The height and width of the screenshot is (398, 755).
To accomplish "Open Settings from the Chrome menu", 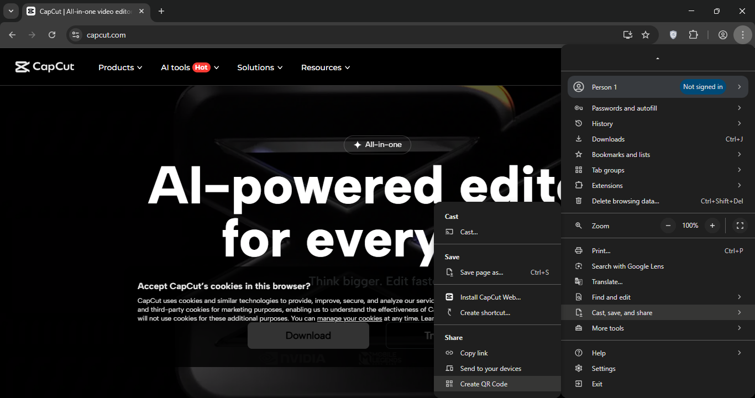I will pos(604,368).
